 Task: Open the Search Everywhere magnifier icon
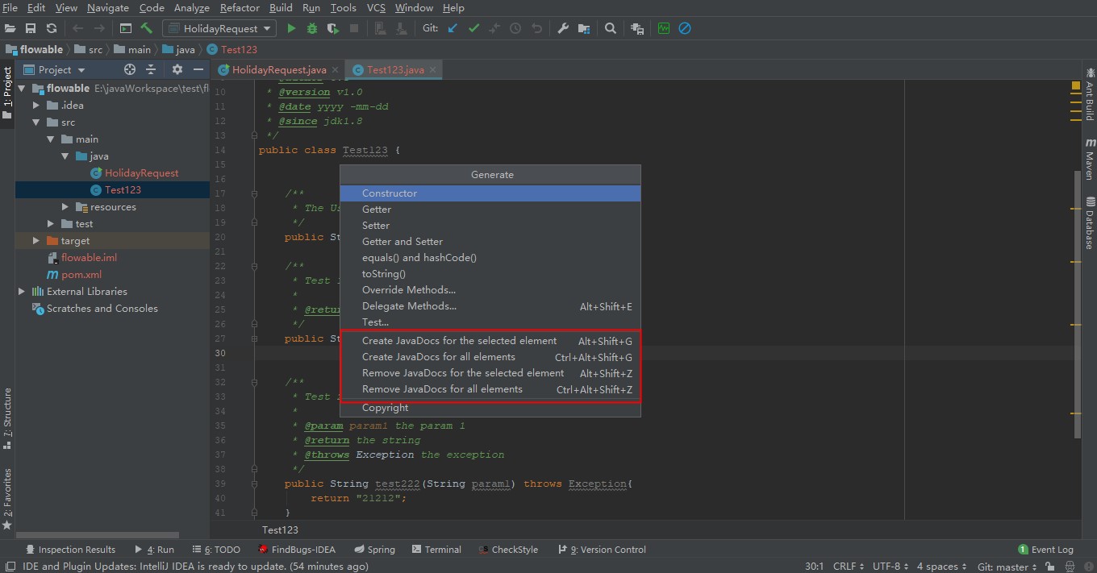[x=611, y=28]
